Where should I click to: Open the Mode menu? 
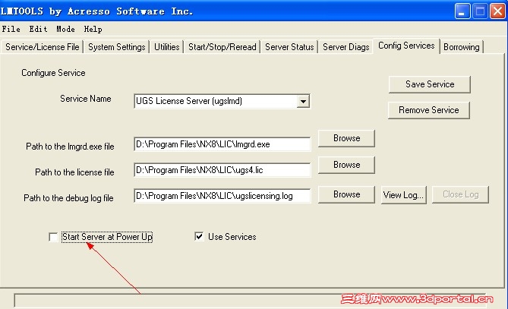(65, 29)
